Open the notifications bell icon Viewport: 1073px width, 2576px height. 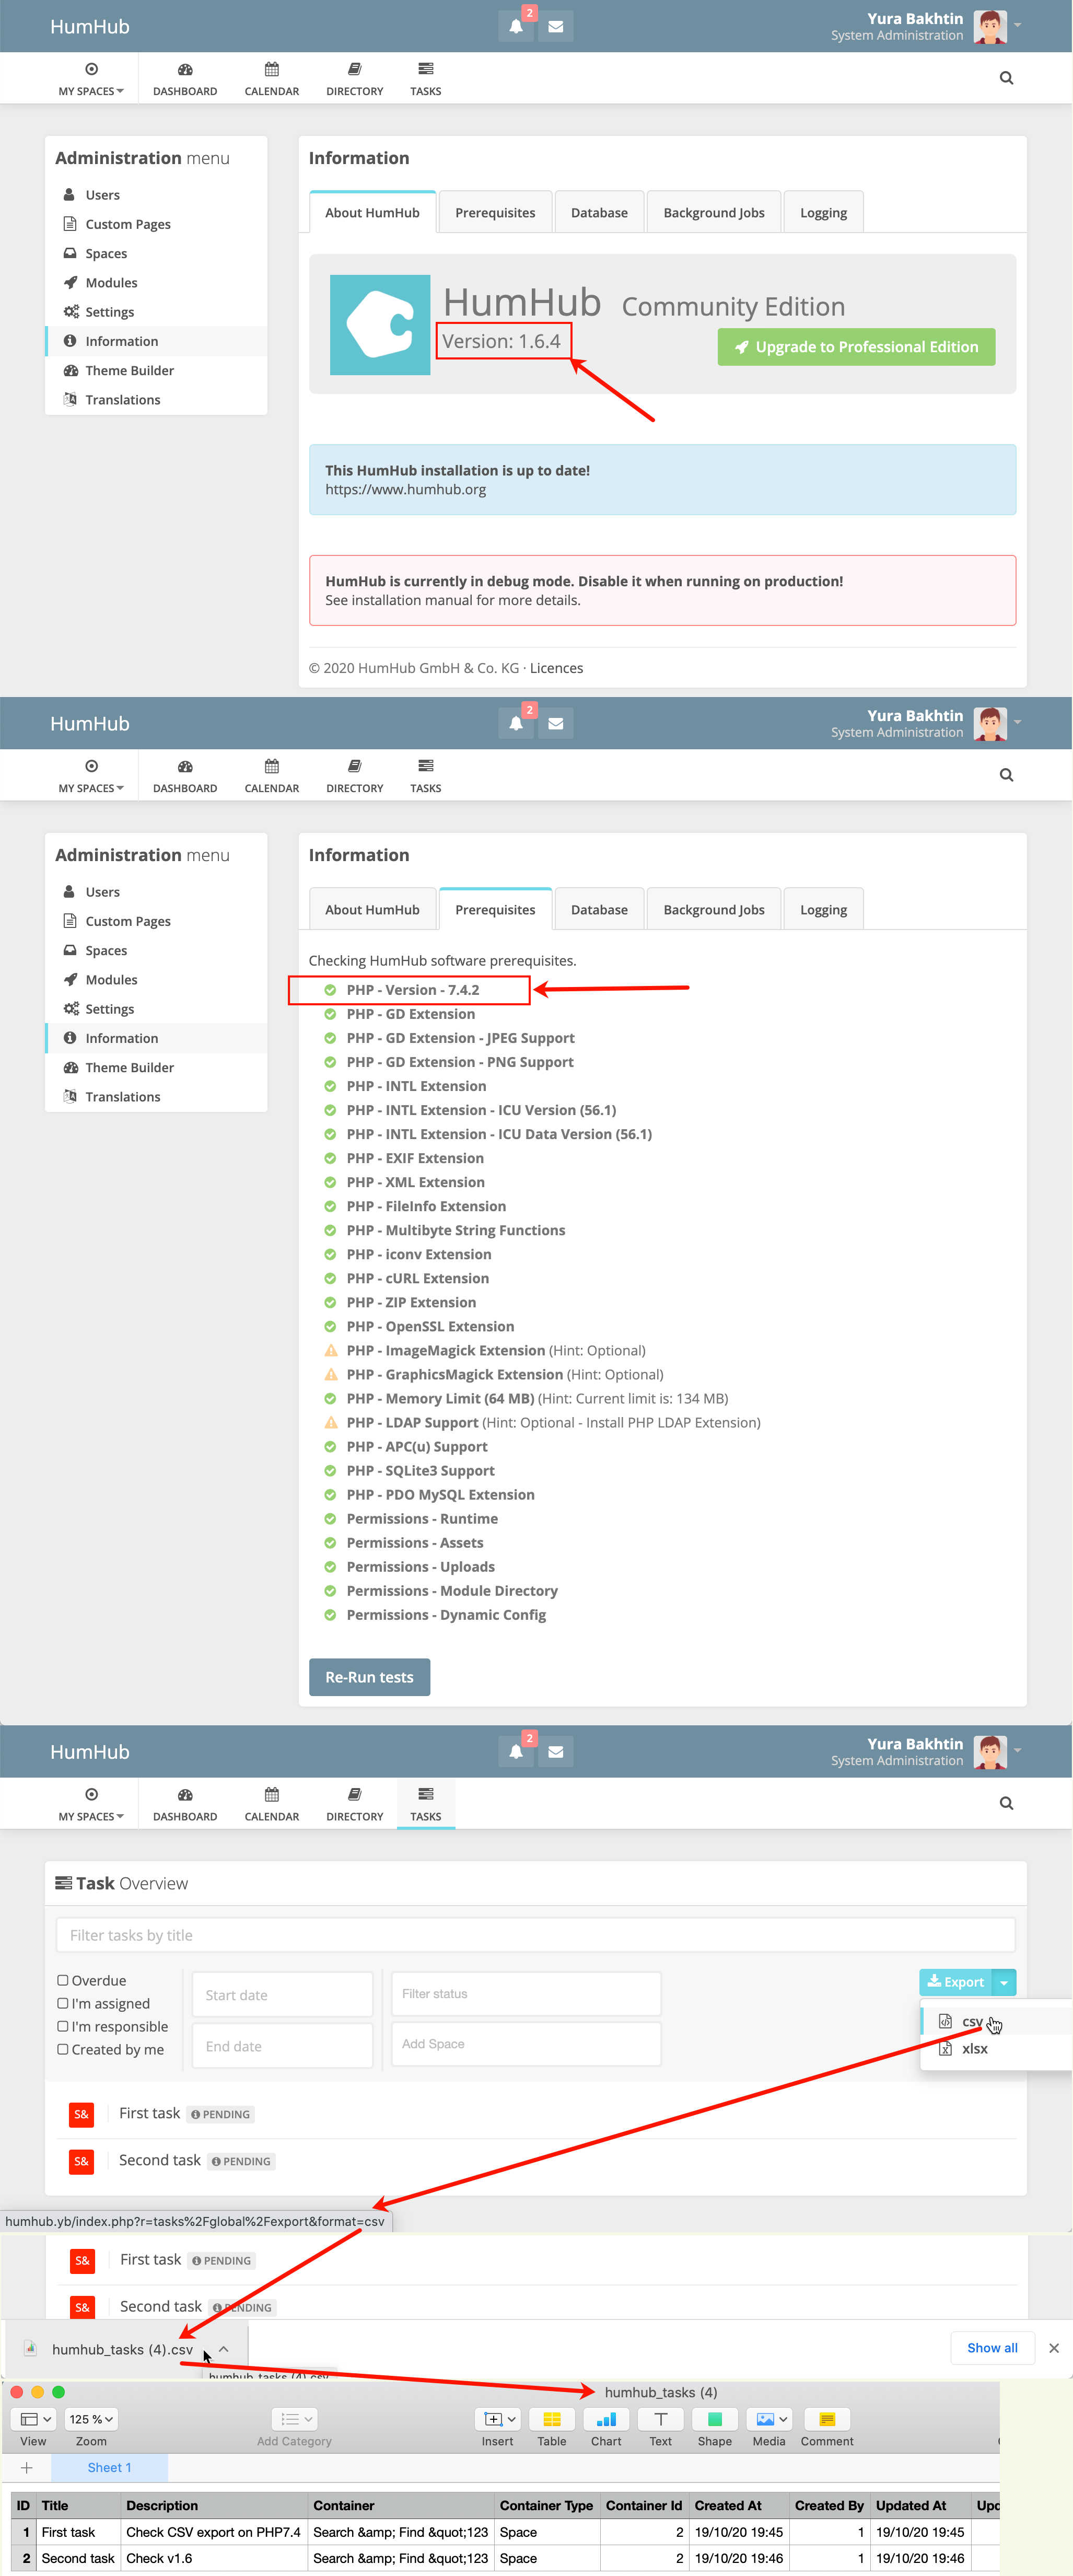tap(515, 25)
